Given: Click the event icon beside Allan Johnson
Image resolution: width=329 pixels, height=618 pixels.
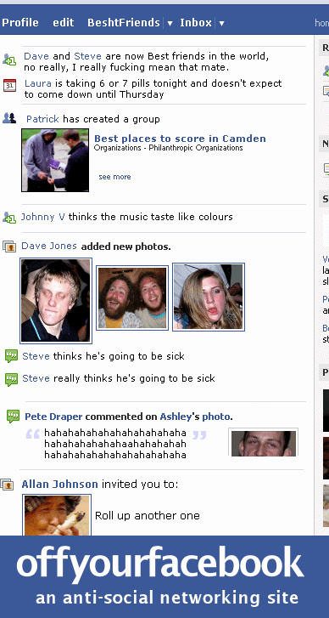Looking at the screenshot, I should 7,485.
